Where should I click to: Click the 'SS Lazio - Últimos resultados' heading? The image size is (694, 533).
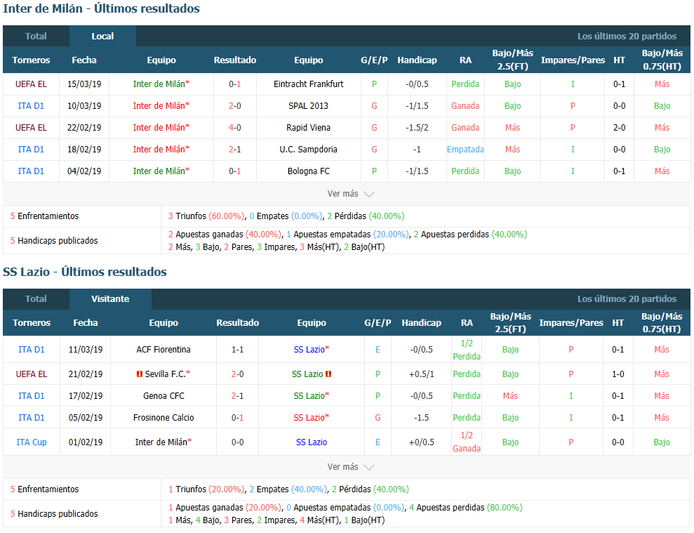(85, 272)
